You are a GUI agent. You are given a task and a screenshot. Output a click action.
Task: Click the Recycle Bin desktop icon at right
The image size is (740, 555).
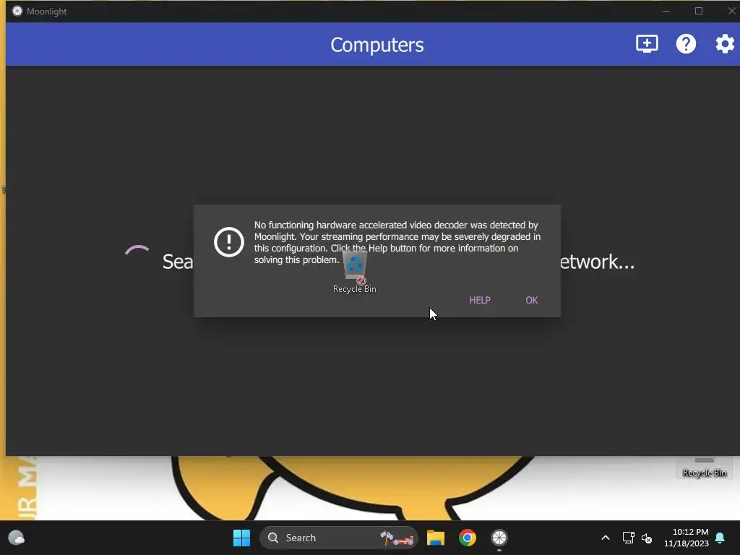point(704,468)
